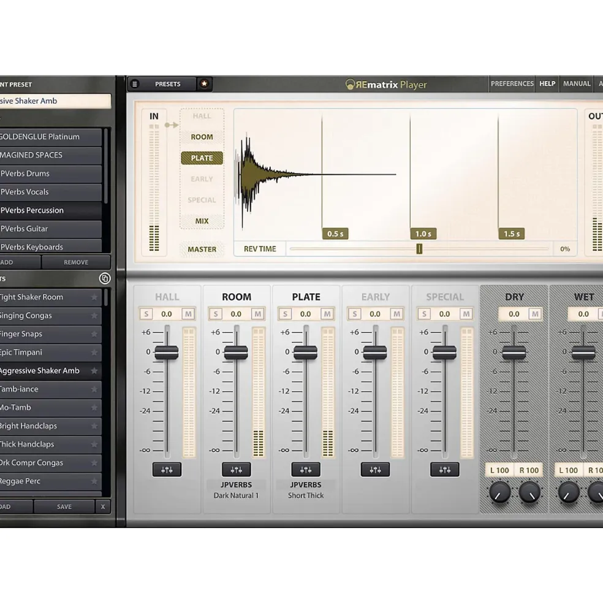Click the REMOVE bank button
603x604 pixels.
pyautogui.click(x=76, y=262)
